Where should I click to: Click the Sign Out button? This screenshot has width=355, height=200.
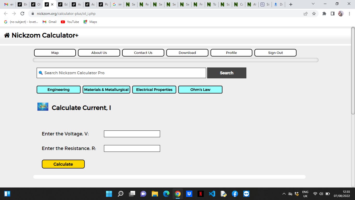(x=275, y=53)
